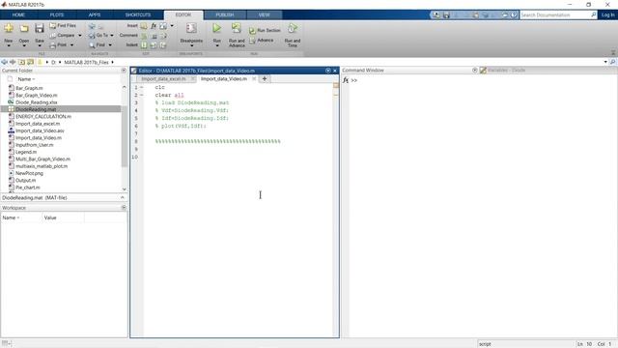Click the navigate back arrow icon in toolstrip
The width and height of the screenshot is (618, 348).
(92, 26)
